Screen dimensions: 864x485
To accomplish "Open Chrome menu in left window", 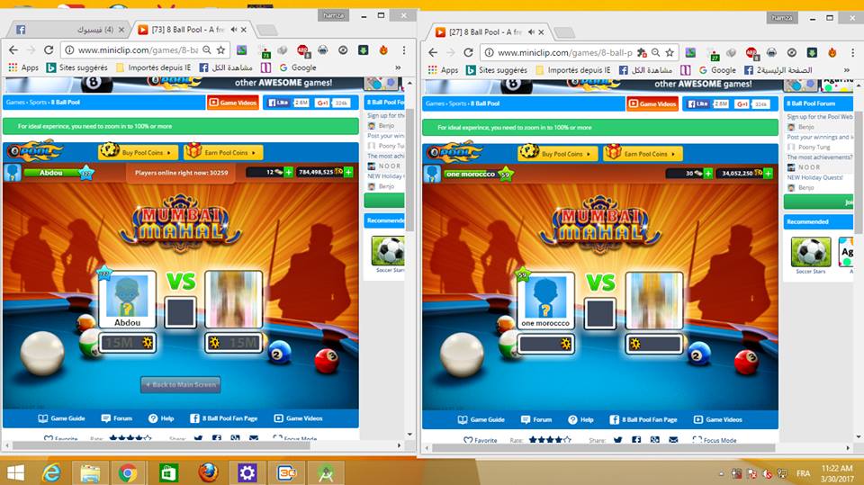I will [404, 50].
